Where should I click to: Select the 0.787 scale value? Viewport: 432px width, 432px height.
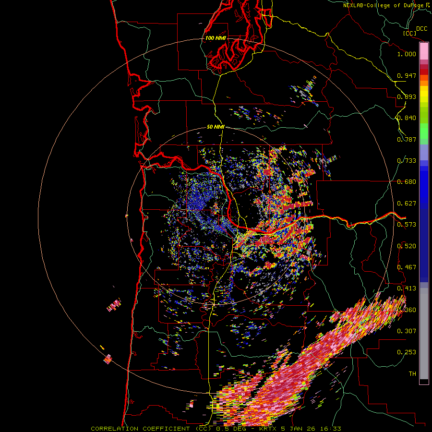[x=407, y=139]
